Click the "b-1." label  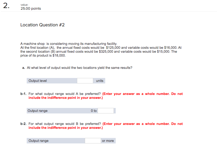pyautogui.click(x=24, y=94)
